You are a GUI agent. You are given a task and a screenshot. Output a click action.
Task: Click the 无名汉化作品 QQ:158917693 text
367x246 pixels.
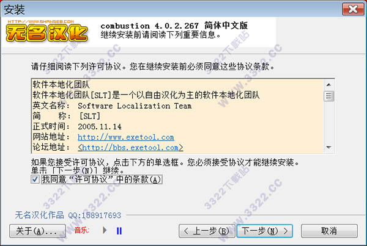pos(68,215)
